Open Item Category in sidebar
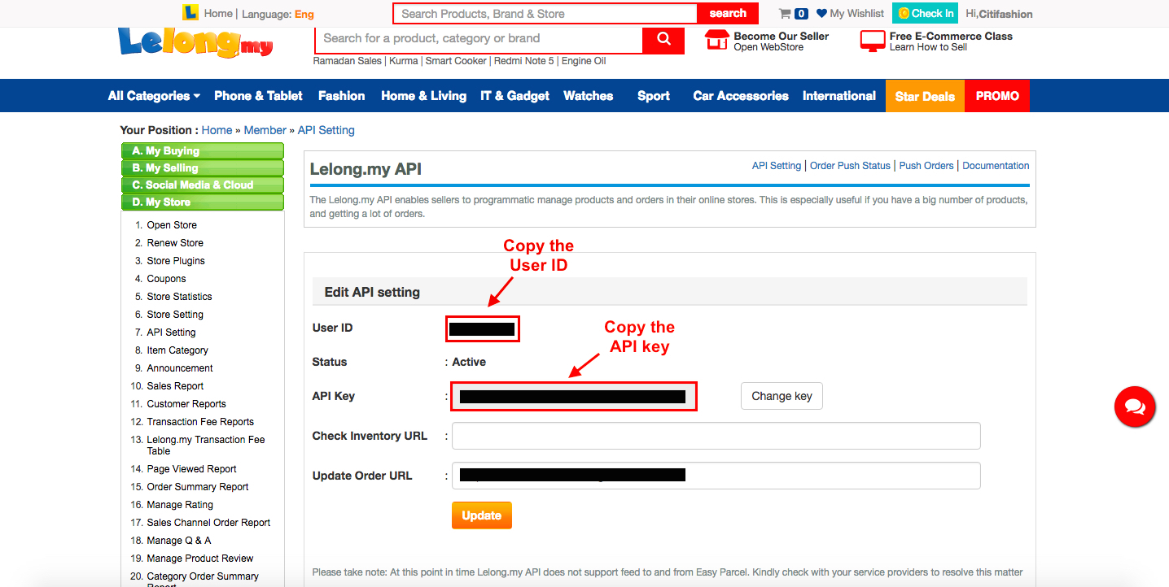Image resolution: width=1169 pixels, height=587 pixels. click(x=177, y=350)
